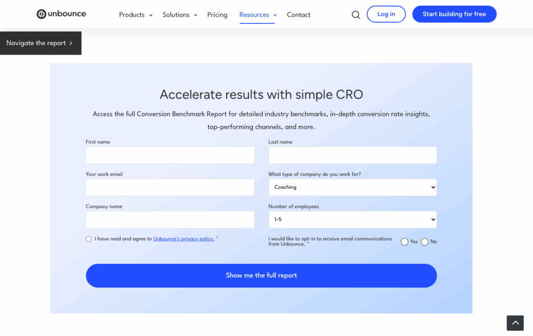This screenshot has width=533, height=336.
Task: Go to the Pricing page
Action: (217, 15)
